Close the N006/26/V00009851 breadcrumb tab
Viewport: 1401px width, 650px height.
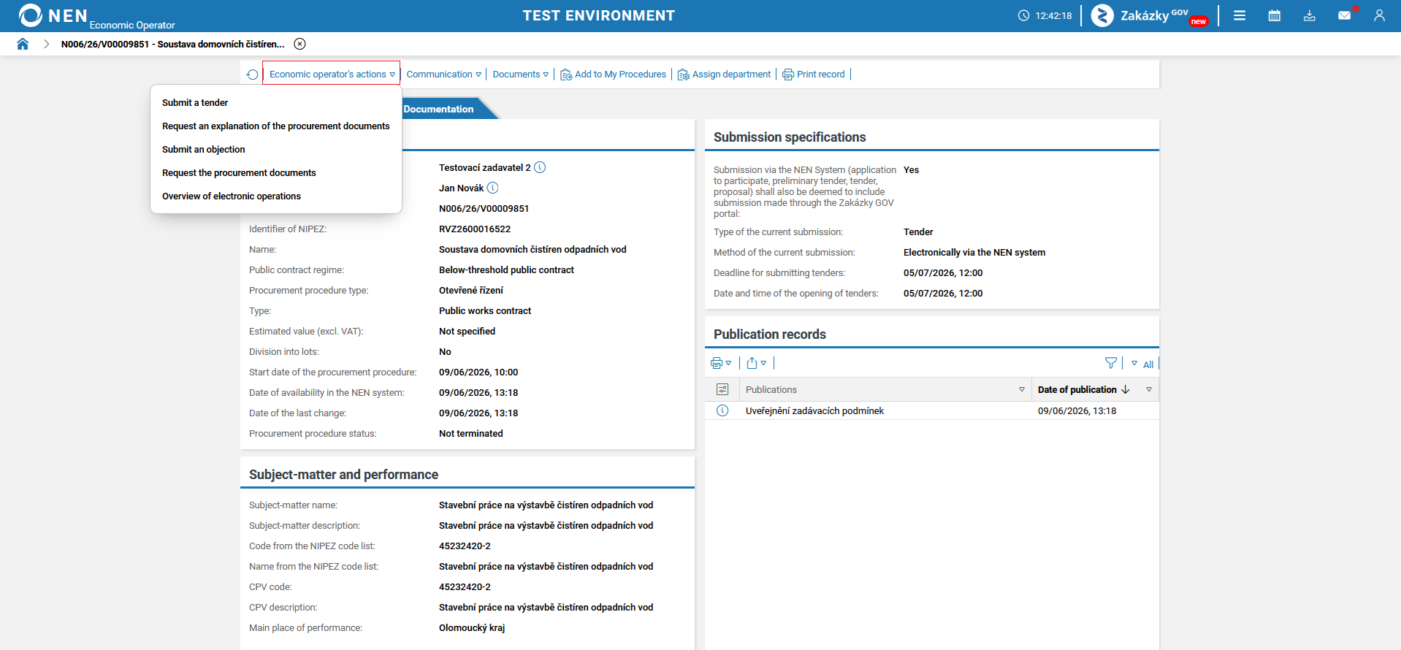tap(299, 44)
